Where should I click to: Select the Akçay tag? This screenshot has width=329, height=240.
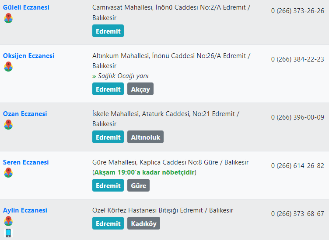point(140,89)
